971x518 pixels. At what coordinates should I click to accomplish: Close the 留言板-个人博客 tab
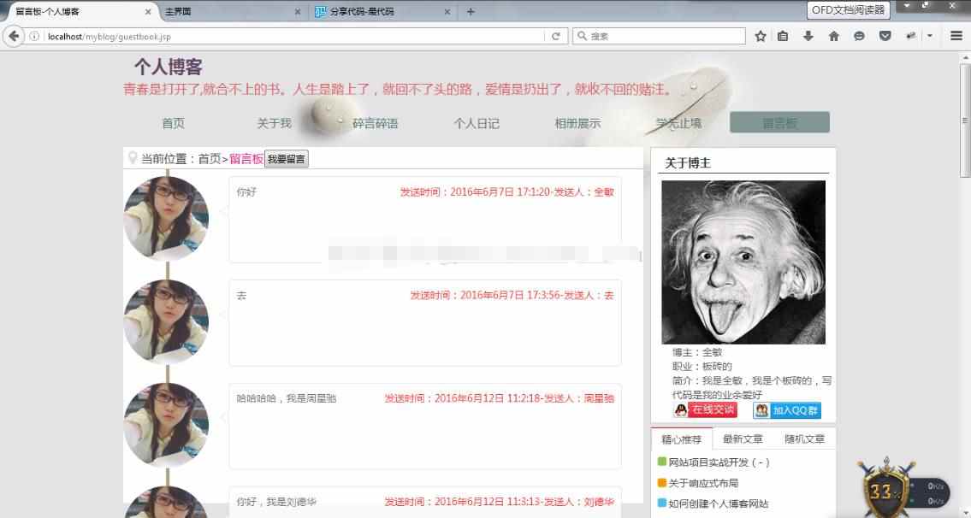click(x=148, y=12)
